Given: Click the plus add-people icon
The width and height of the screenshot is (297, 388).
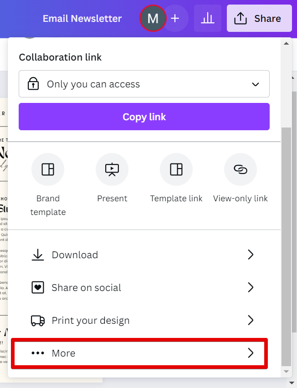Looking at the screenshot, I should [175, 19].
